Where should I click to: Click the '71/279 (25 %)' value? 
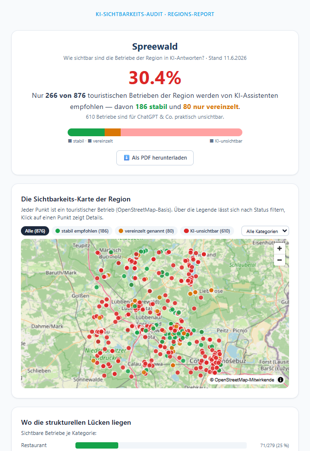point(274,445)
